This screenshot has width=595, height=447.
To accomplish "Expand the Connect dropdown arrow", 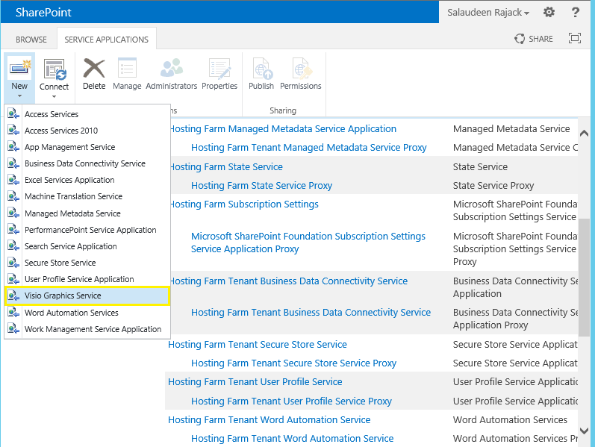I will [54, 96].
